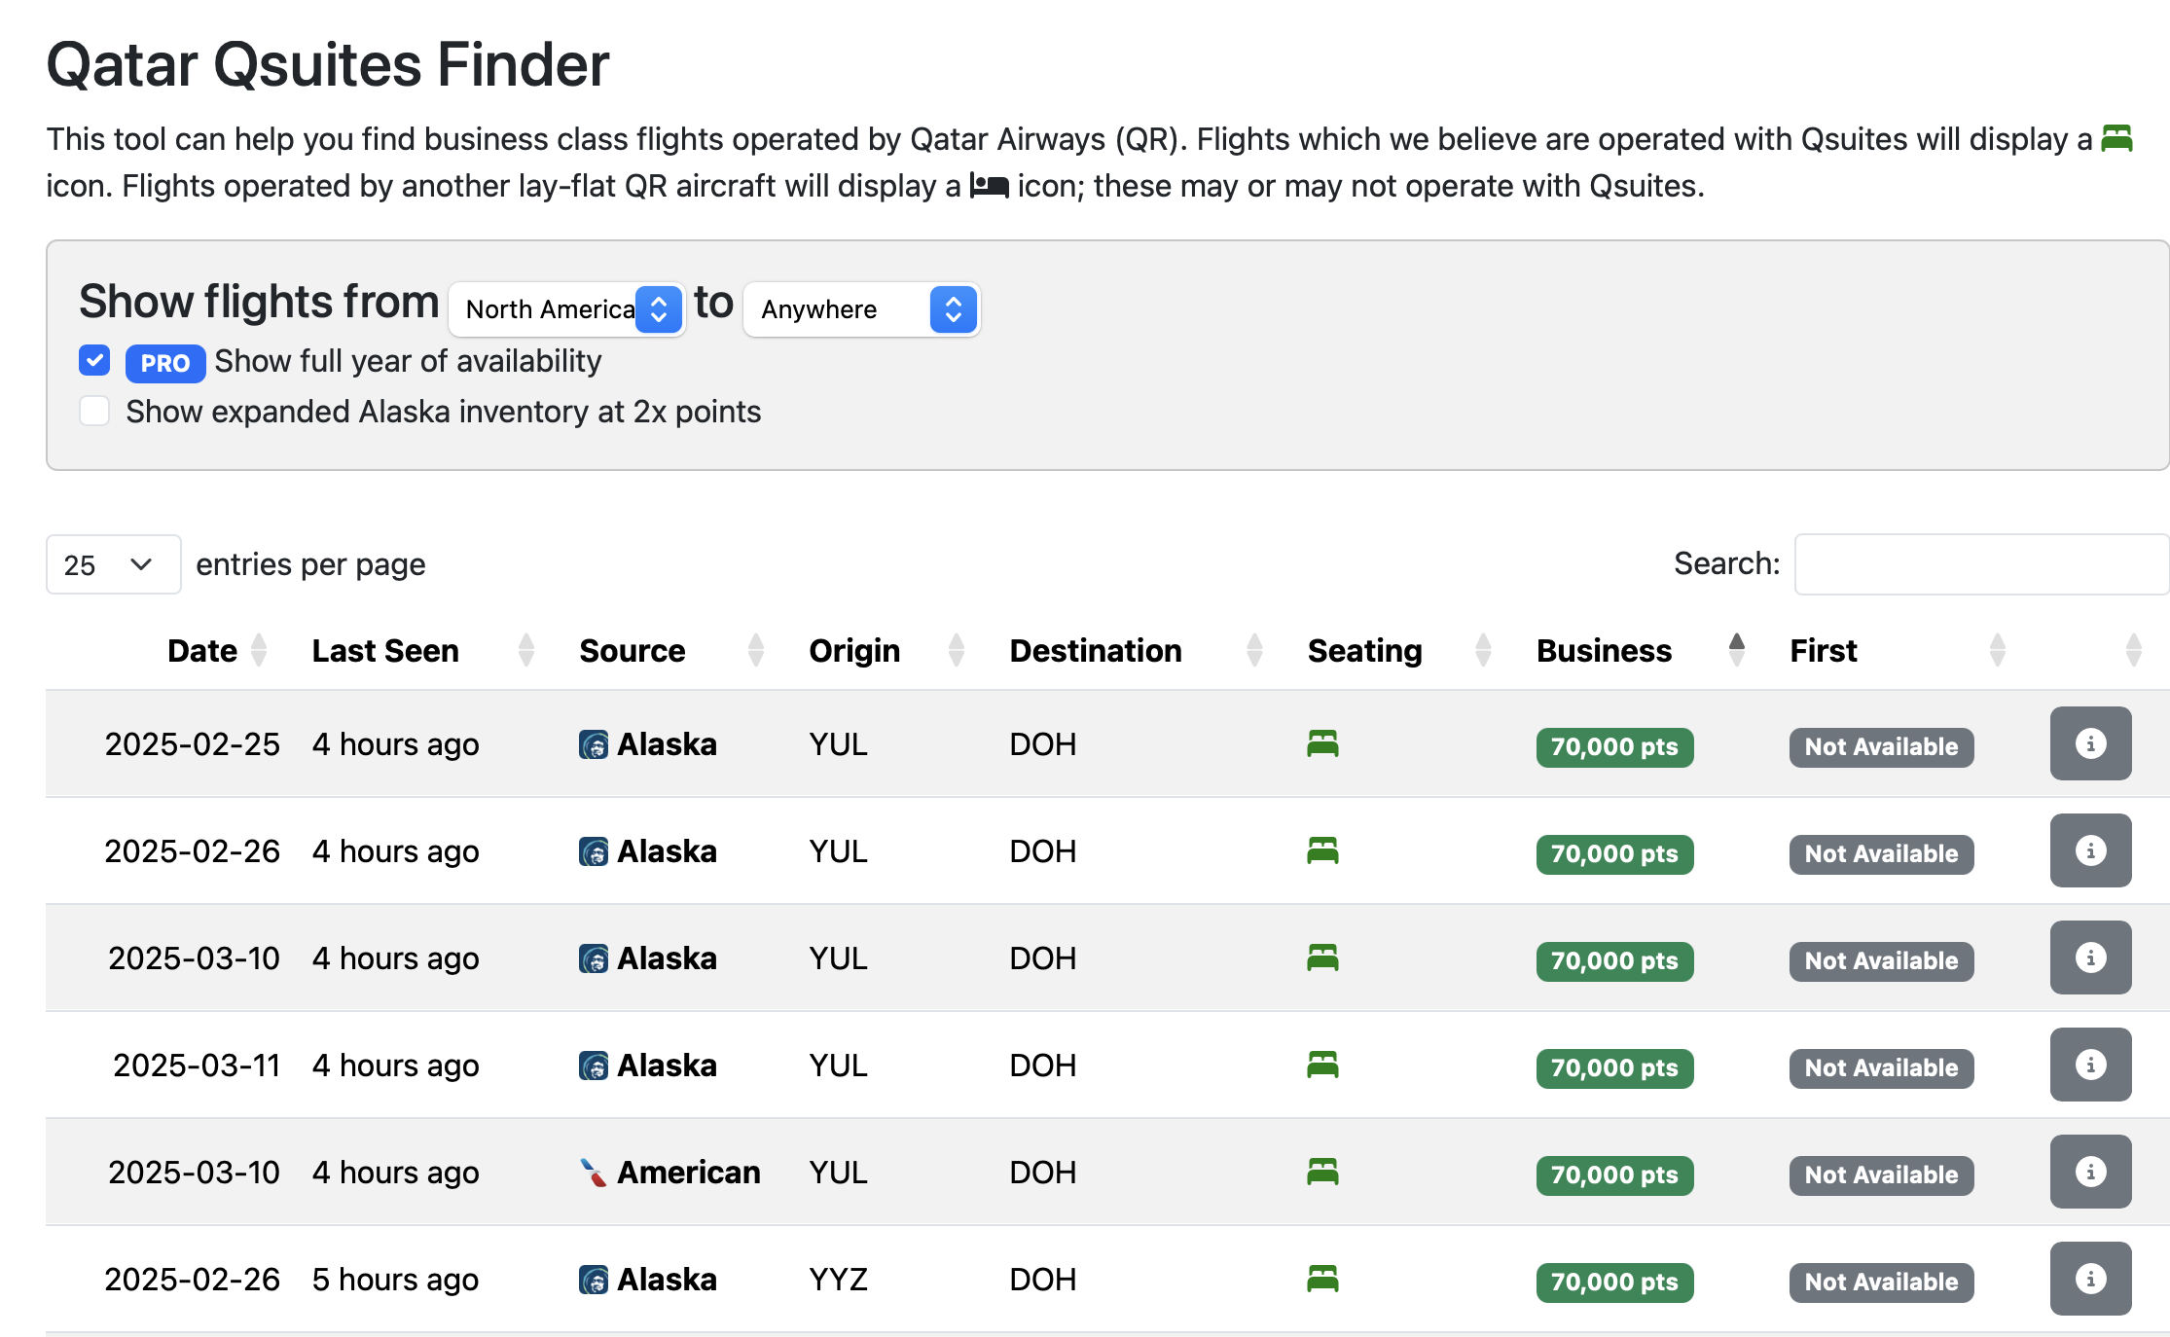Open info button for YYZ to DOH flight
Viewport: 2170px width, 1337px height.
[x=2090, y=1279]
